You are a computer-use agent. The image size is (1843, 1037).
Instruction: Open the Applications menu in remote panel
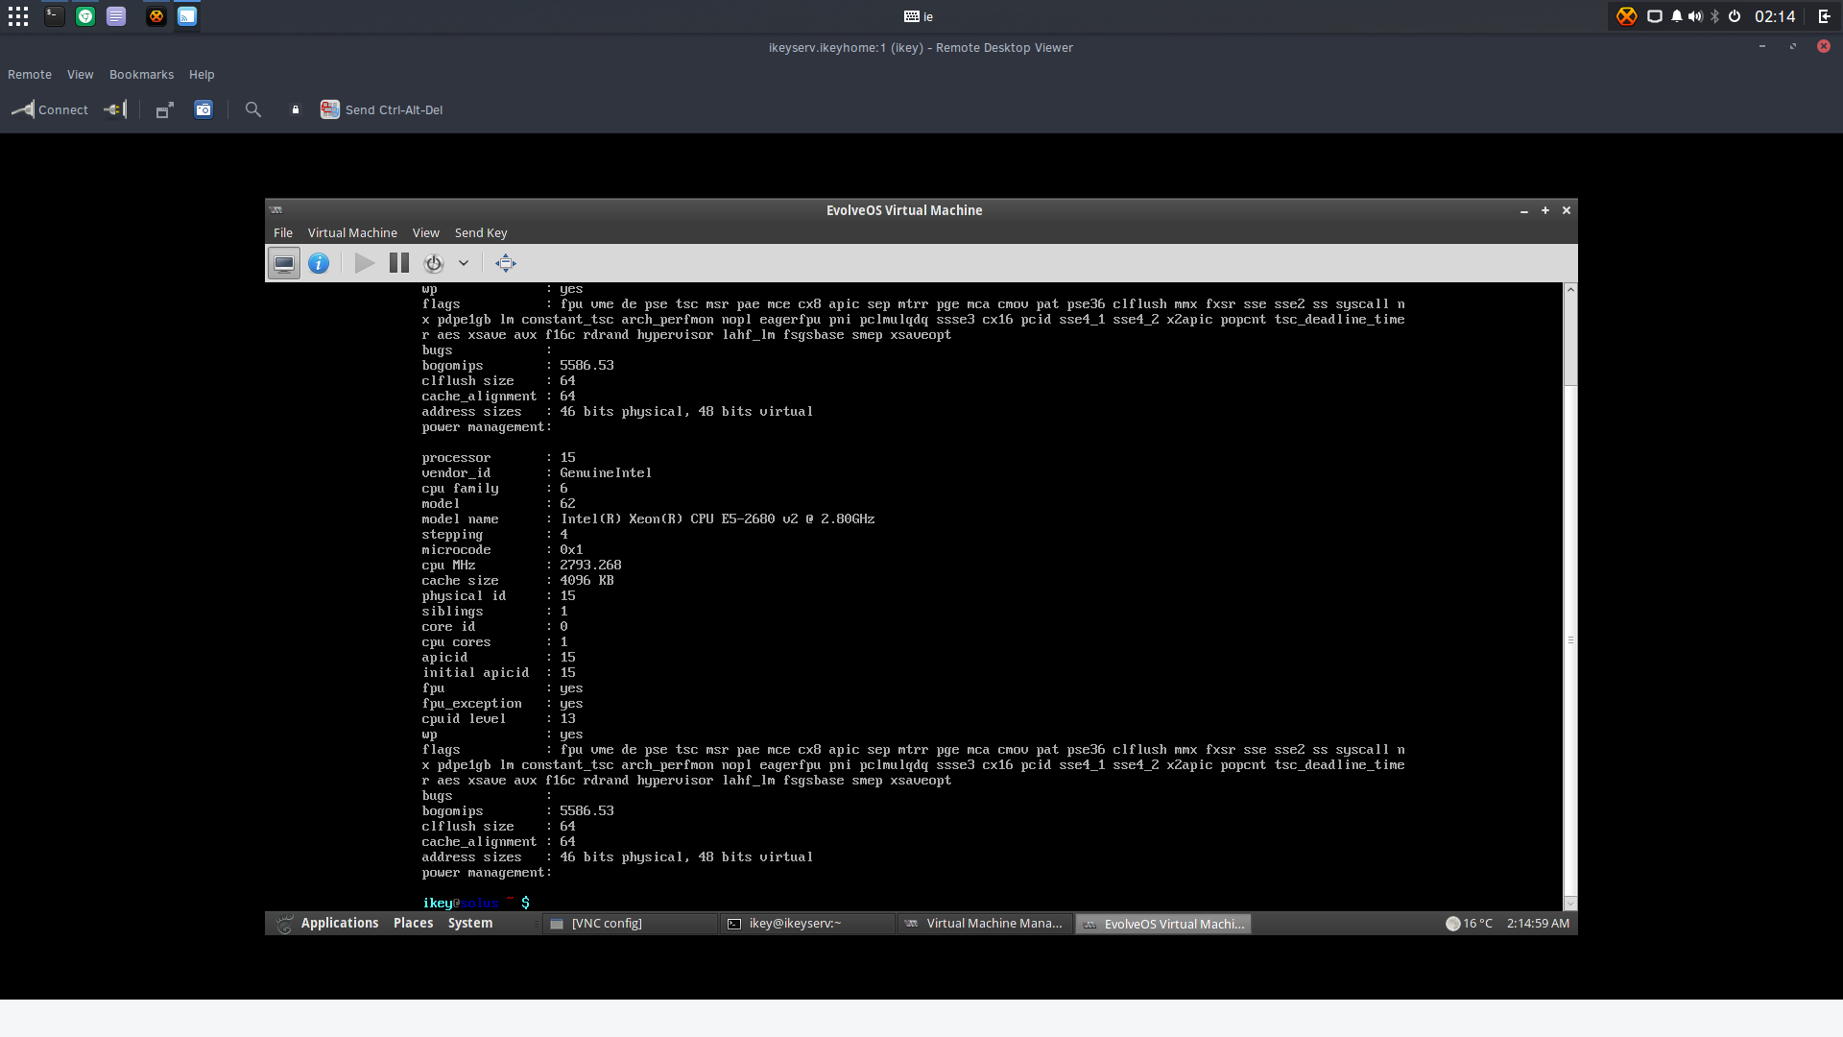pos(327,923)
